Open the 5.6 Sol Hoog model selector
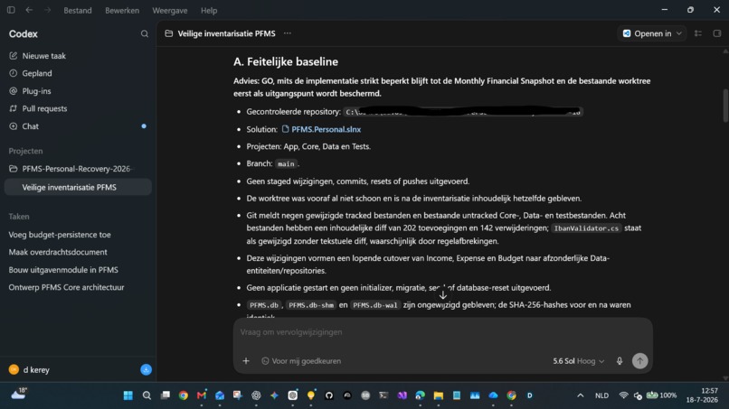The height and width of the screenshot is (409, 729). pyautogui.click(x=578, y=361)
